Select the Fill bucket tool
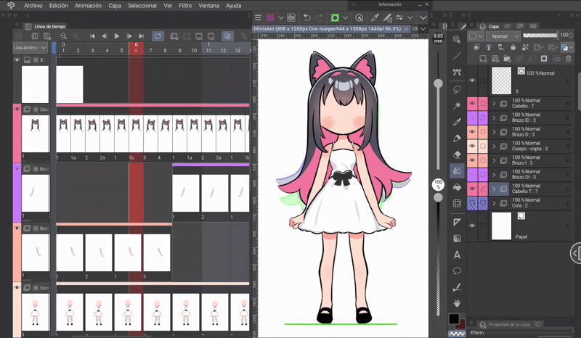This screenshot has width=581, height=338. click(x=457, y=187)
